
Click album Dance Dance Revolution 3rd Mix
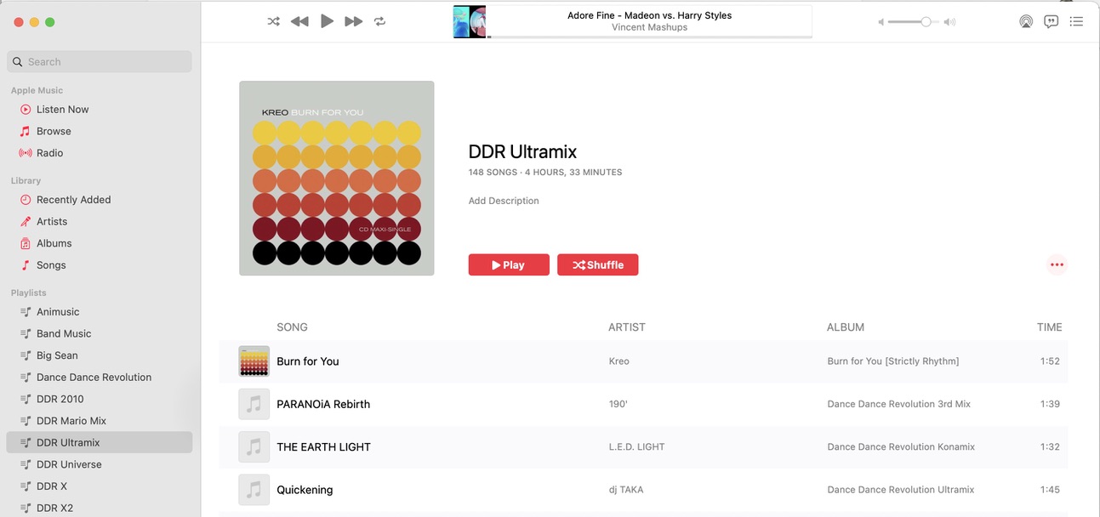coord(898,404)
